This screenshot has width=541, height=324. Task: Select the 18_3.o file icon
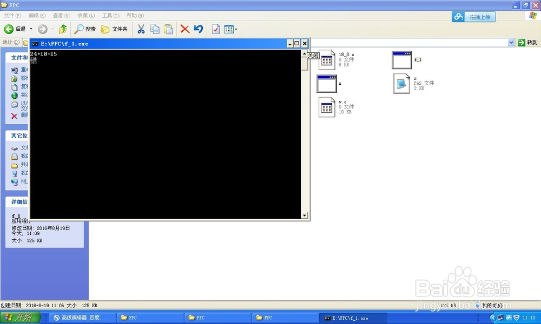[x=326, y=60]
